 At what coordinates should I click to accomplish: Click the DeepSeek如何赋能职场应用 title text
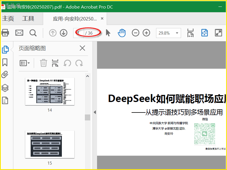pos(167,99)
